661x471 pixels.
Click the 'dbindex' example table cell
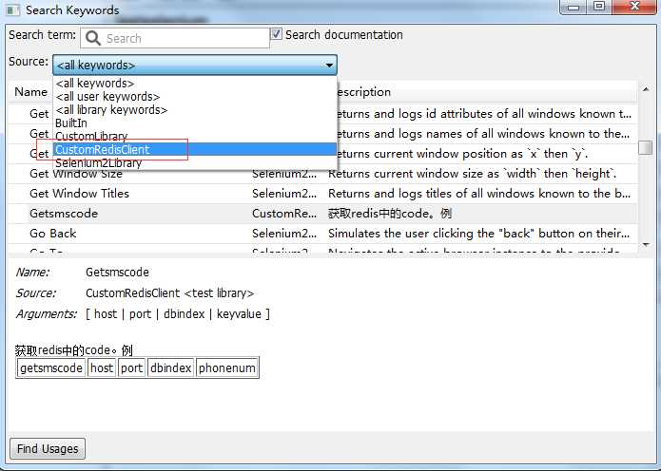click(x=171, y=367)
